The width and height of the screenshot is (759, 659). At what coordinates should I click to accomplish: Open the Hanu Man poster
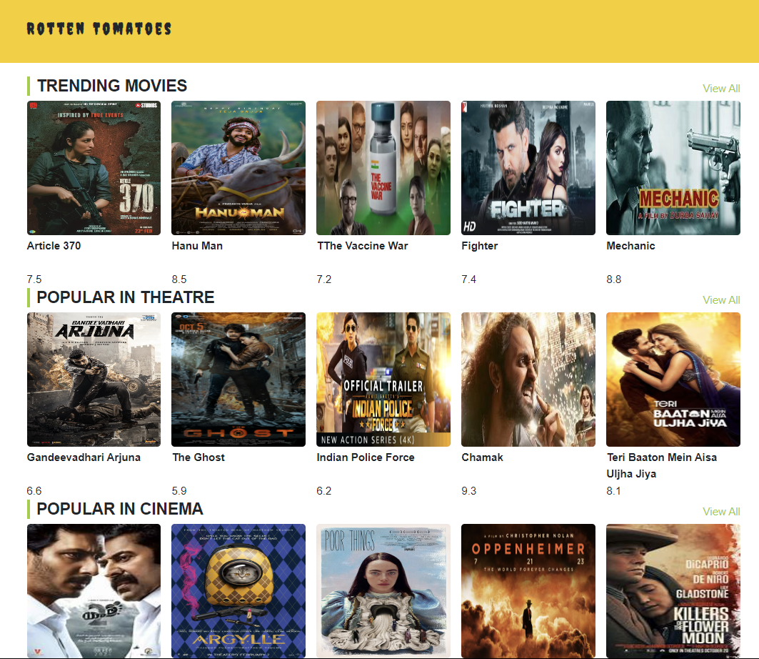point(238,168)
